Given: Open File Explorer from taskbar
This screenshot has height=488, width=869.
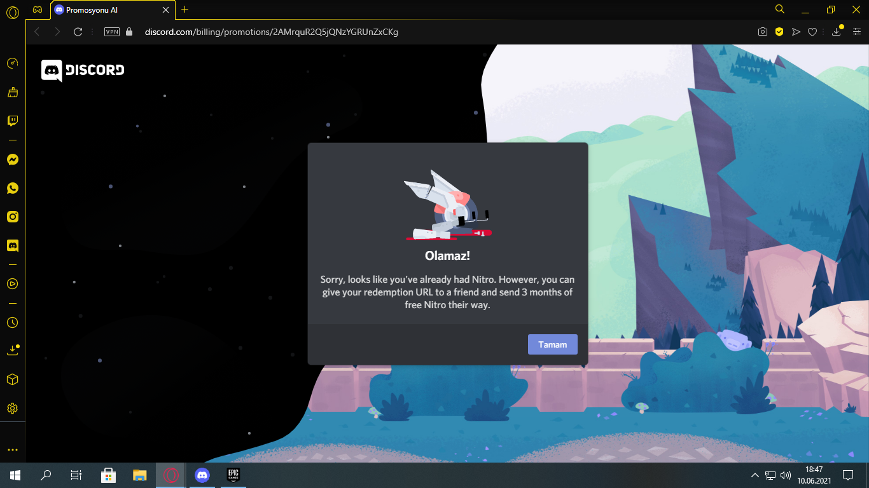Looking at the screenshot, I should (x=140, y=475).
